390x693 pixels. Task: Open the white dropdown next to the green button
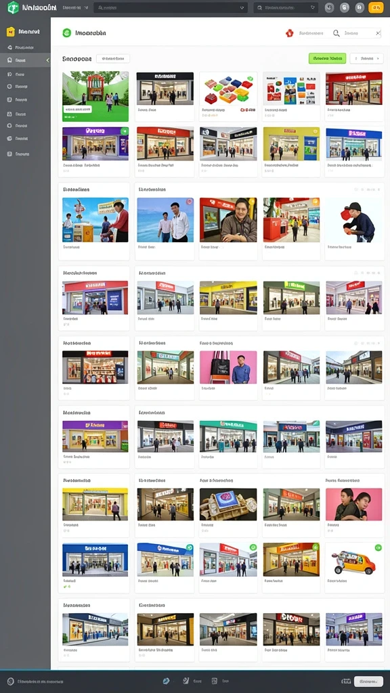[x=366, y=58]
